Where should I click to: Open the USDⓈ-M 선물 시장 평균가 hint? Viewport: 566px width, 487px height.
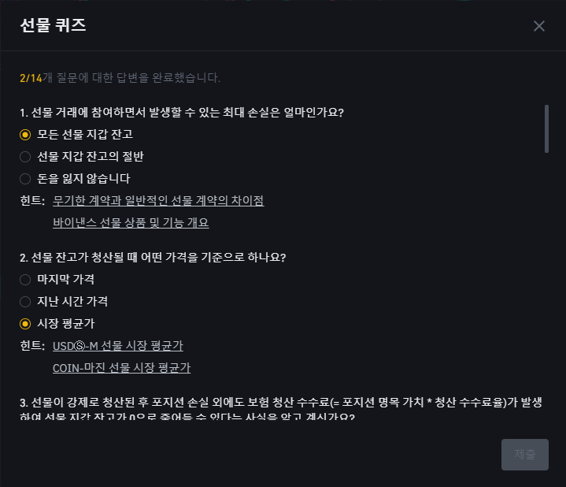pyautogui.click(x=117, y=346)
